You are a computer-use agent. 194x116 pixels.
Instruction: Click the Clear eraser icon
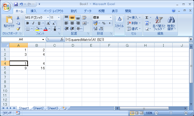click(x=147, y=29)
